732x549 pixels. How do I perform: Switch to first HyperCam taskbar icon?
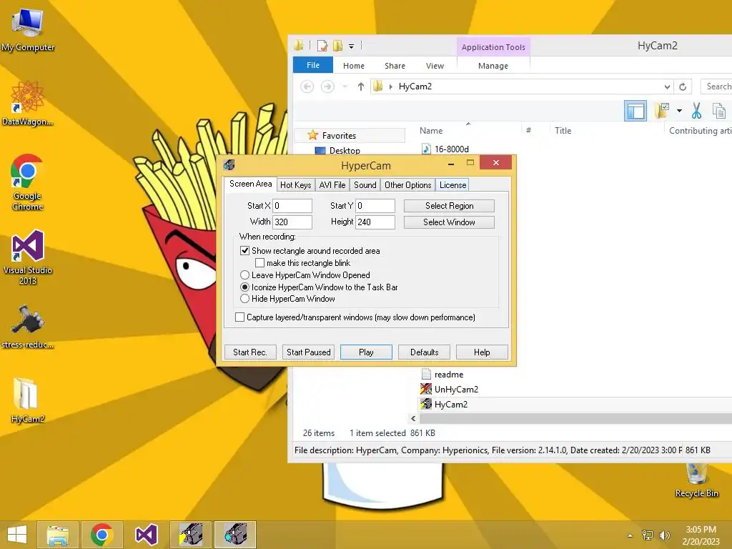click(x=191, y=535)
